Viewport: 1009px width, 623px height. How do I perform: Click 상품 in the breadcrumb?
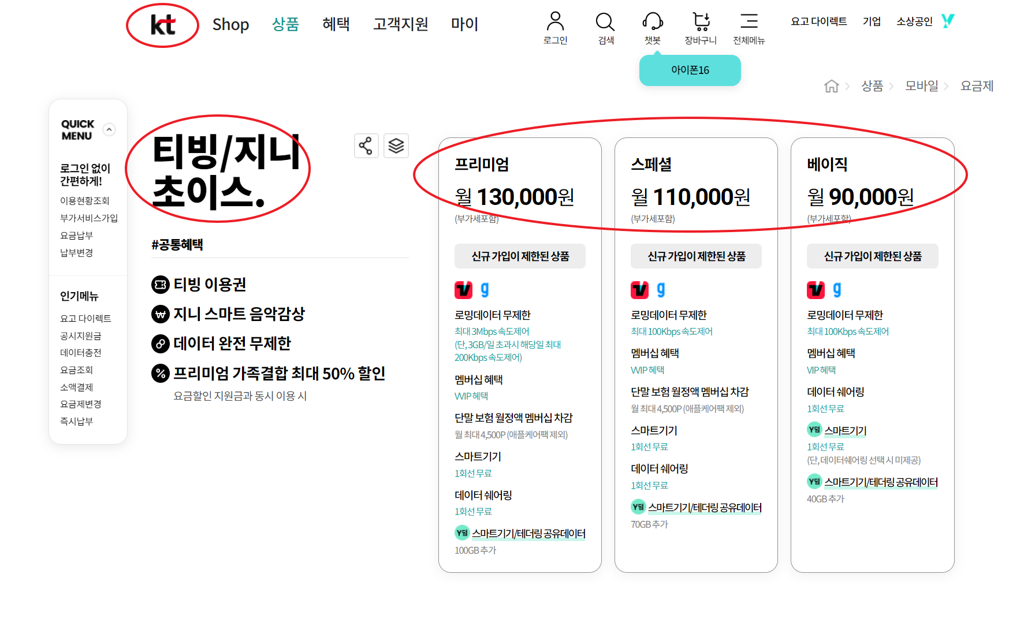click(872, 86)
